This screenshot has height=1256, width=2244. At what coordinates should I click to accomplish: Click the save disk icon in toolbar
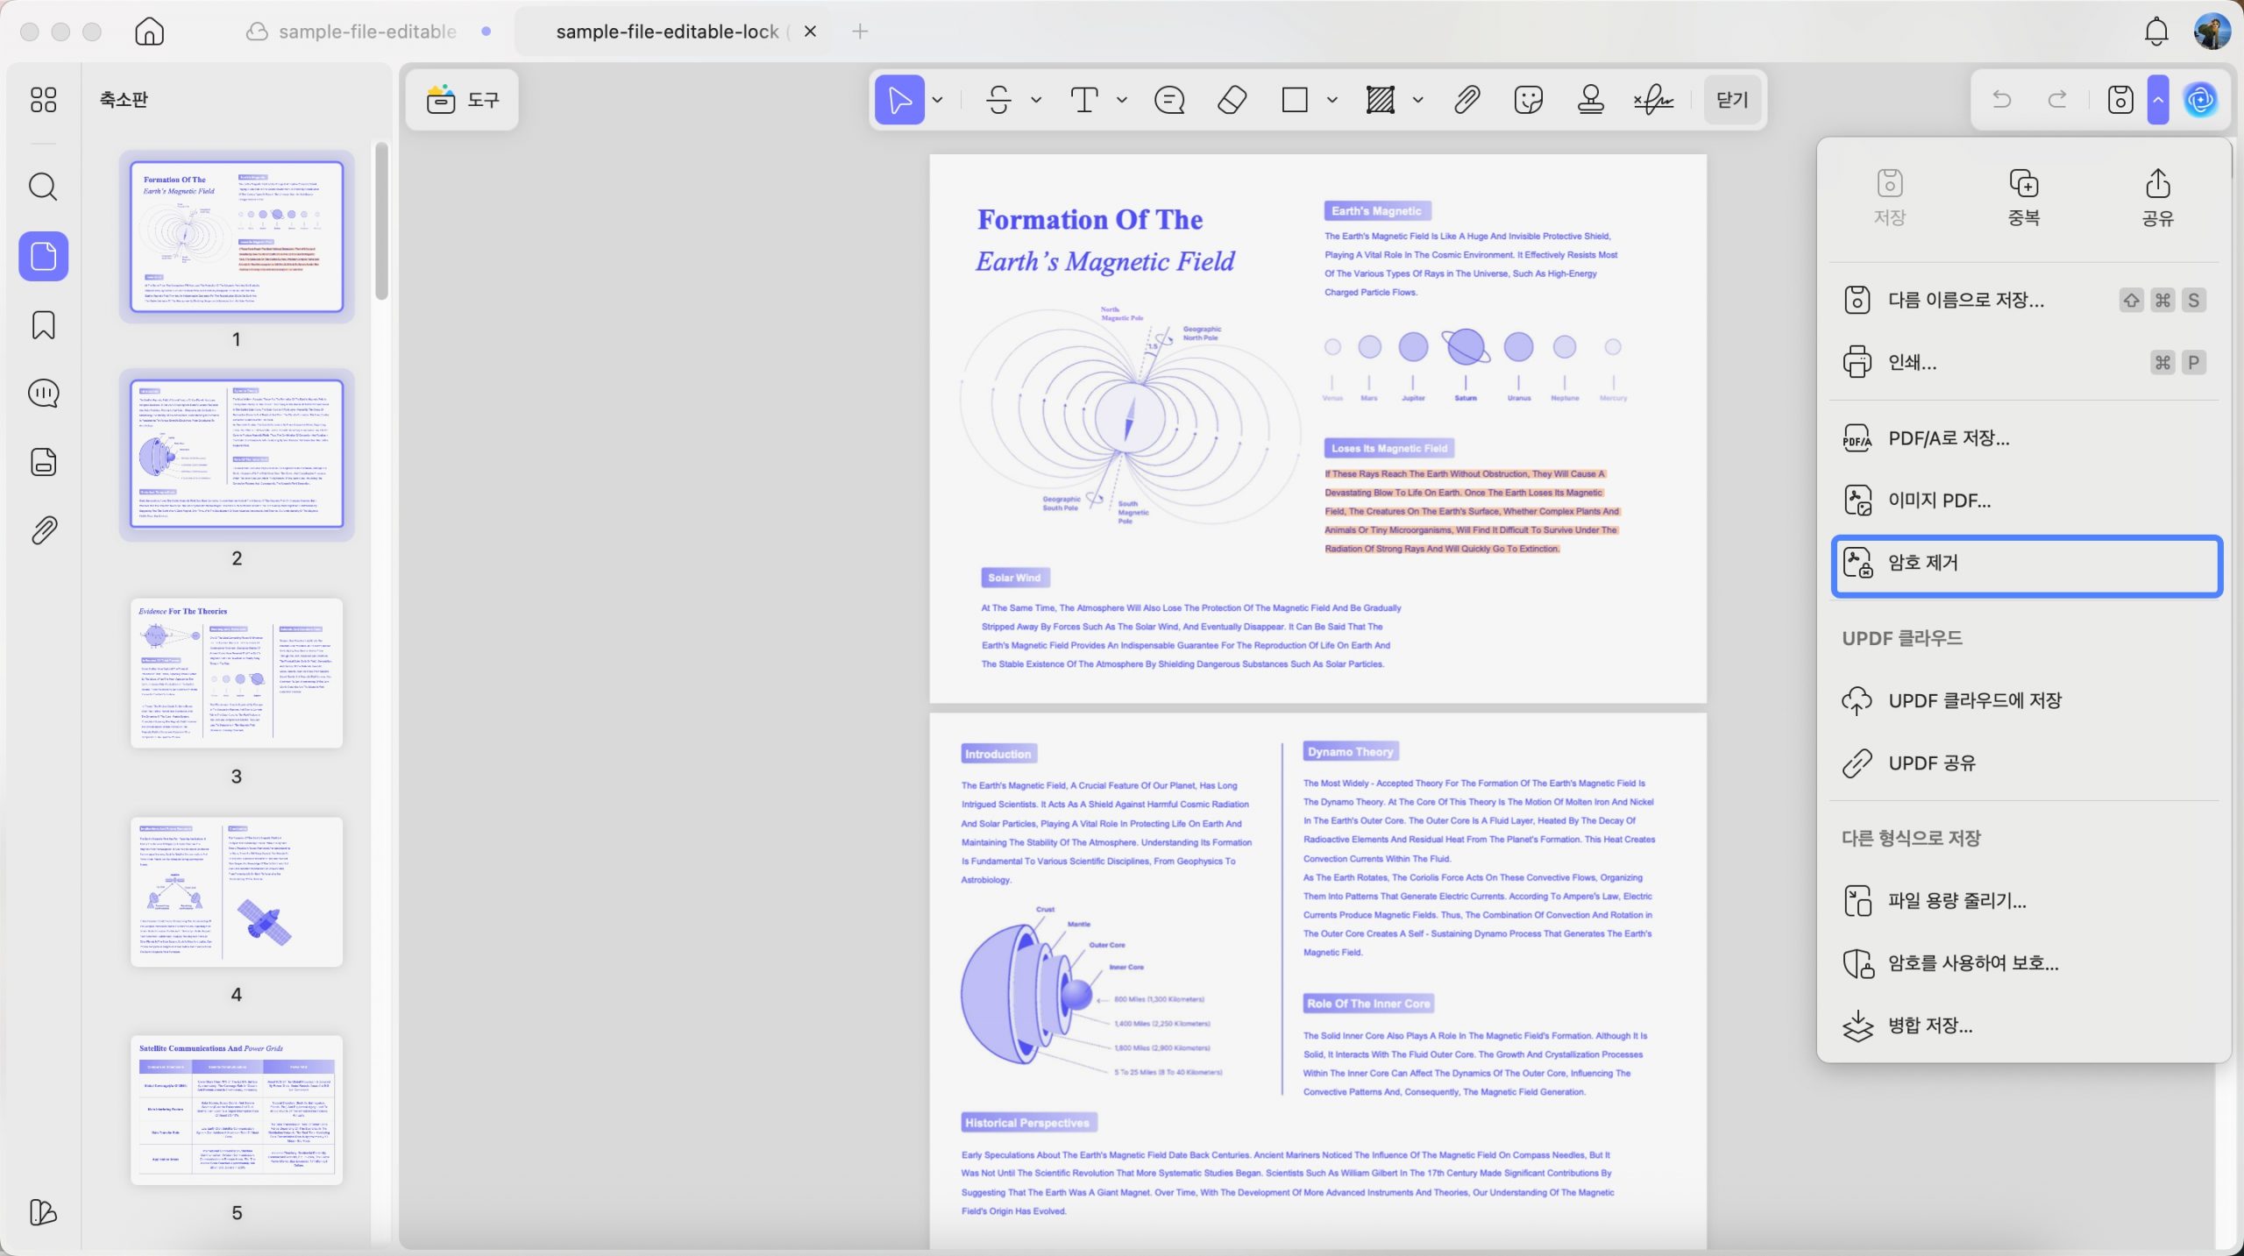[x=2120, y=99]
